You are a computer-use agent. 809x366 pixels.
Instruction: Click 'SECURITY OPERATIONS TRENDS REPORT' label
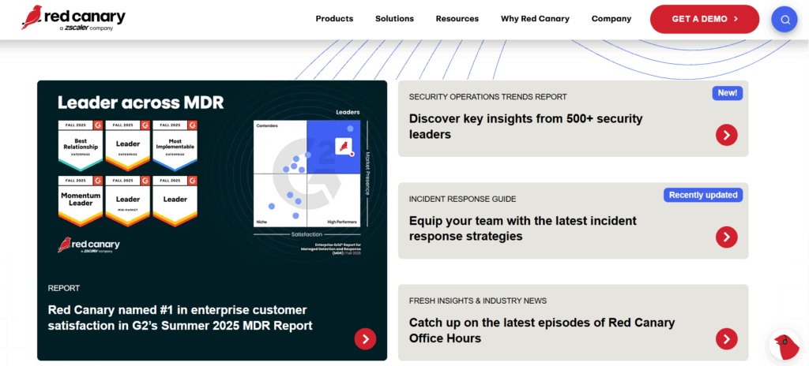coord(487,97)
